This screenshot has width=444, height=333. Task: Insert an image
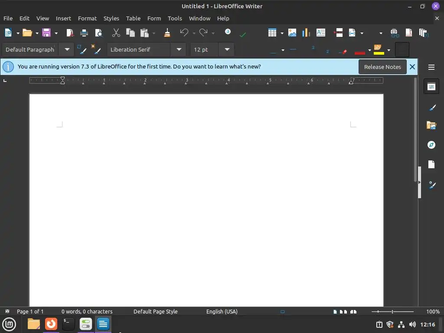pos(292,33)
